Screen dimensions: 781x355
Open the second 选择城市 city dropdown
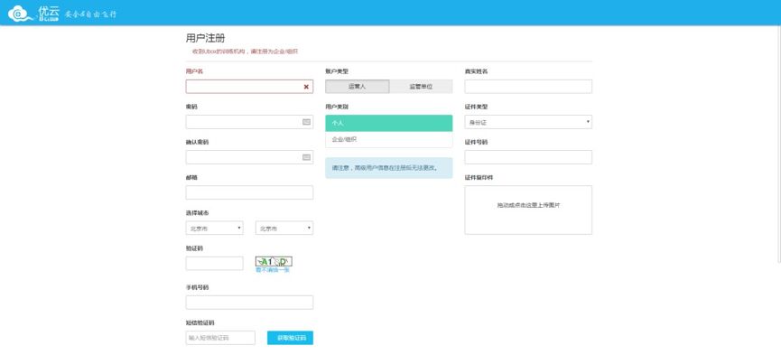pos(284,229)
